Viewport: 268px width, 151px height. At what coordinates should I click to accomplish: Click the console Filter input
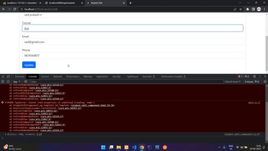coord(126,82)
